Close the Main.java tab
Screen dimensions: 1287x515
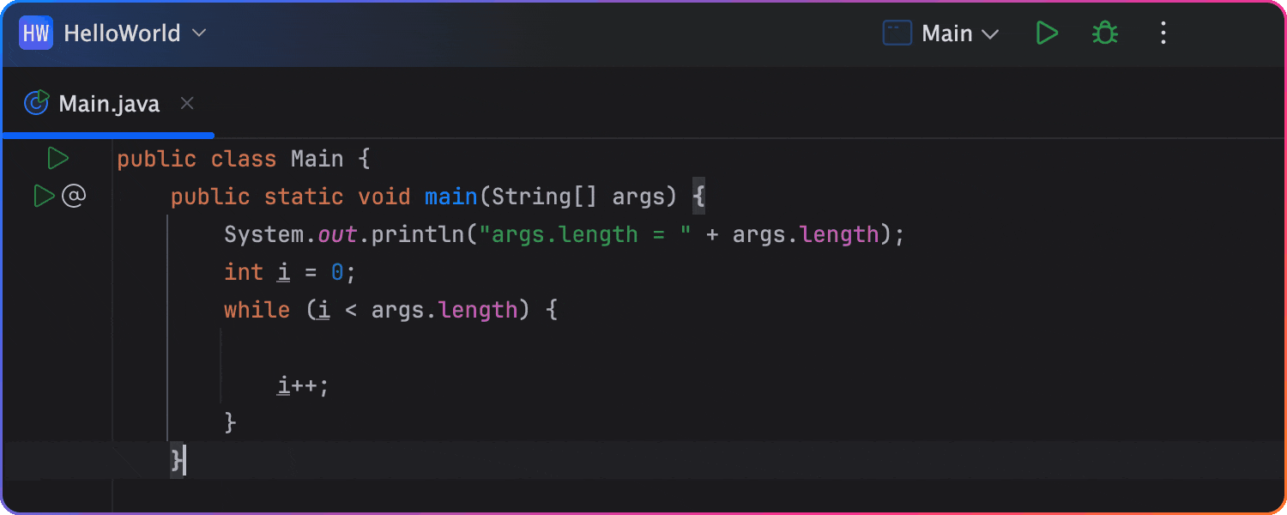[187, 104]
